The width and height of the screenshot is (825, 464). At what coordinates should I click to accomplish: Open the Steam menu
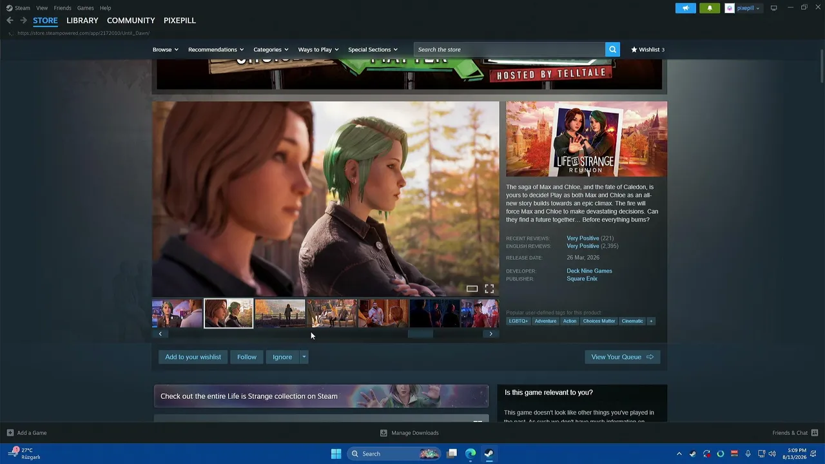click(23, 8)
